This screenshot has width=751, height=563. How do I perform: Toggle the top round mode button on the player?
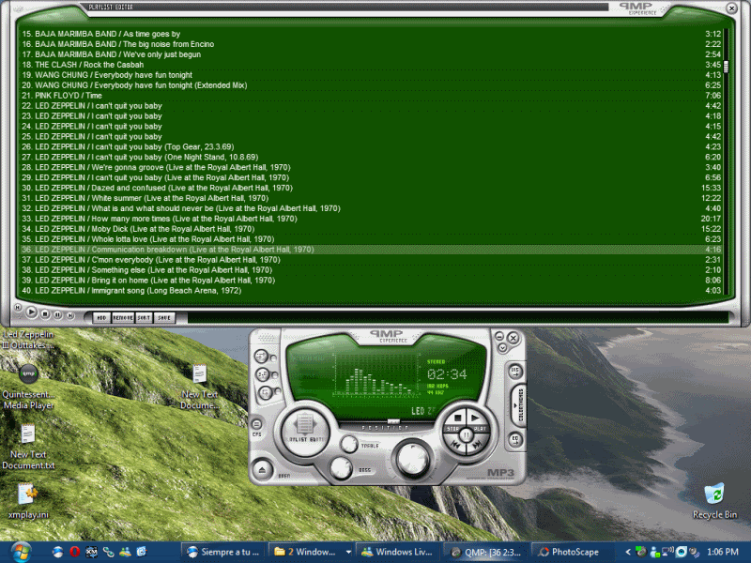point(262,356)
